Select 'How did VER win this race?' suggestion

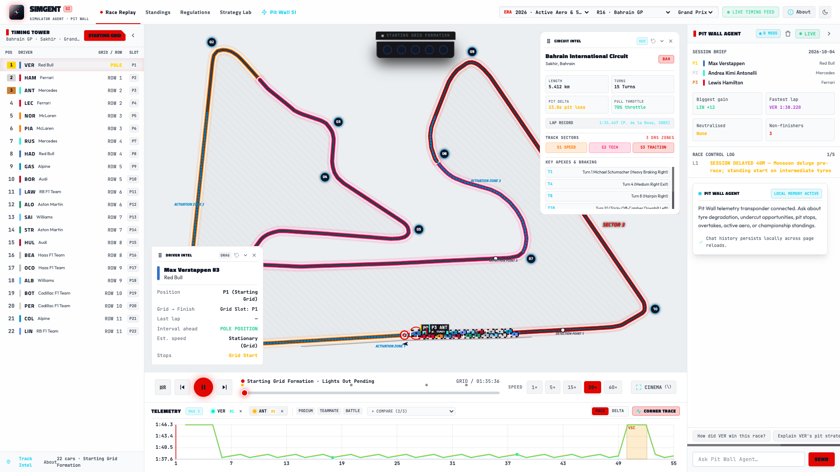(731, 436)
